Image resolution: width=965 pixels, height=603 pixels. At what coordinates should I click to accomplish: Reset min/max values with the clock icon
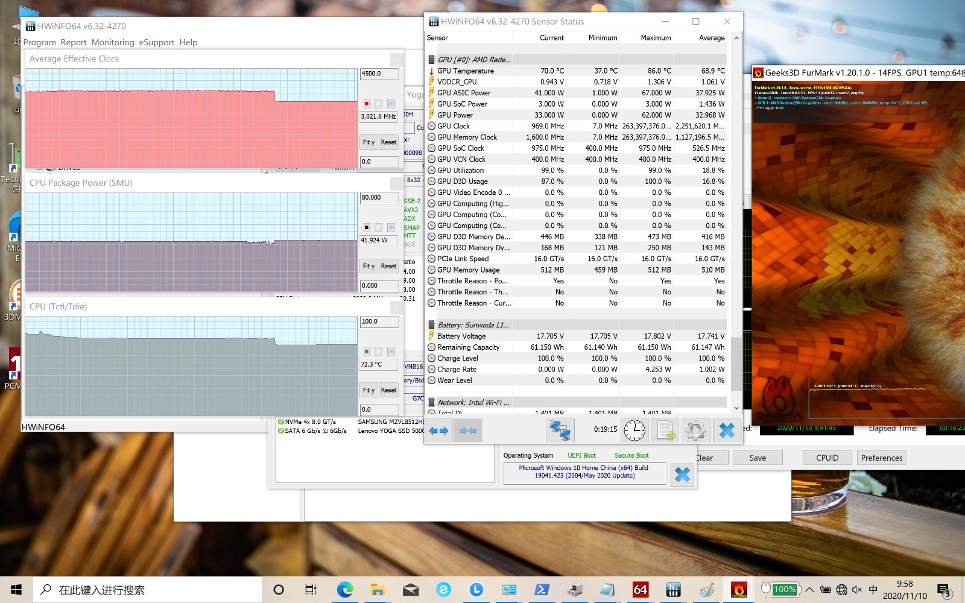click(x=634, y=431)
